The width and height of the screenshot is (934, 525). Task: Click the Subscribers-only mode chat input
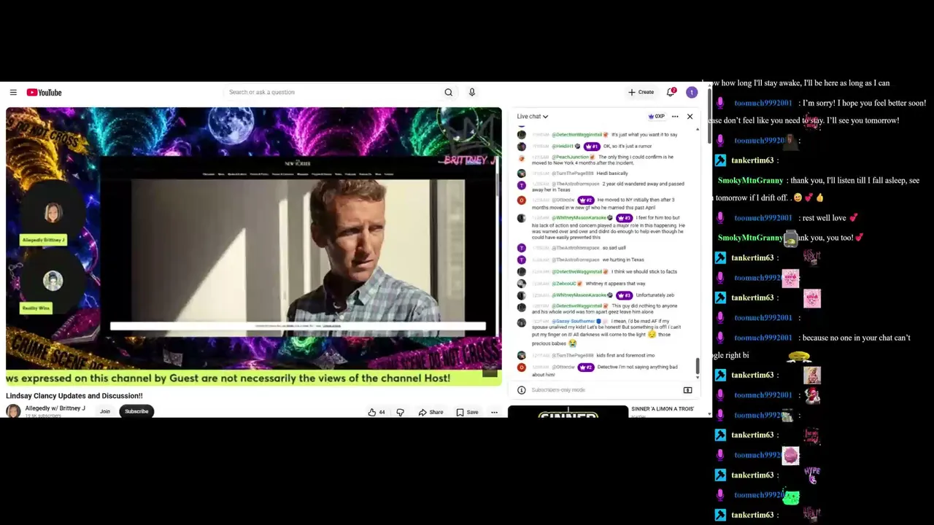tap(604, 390)
